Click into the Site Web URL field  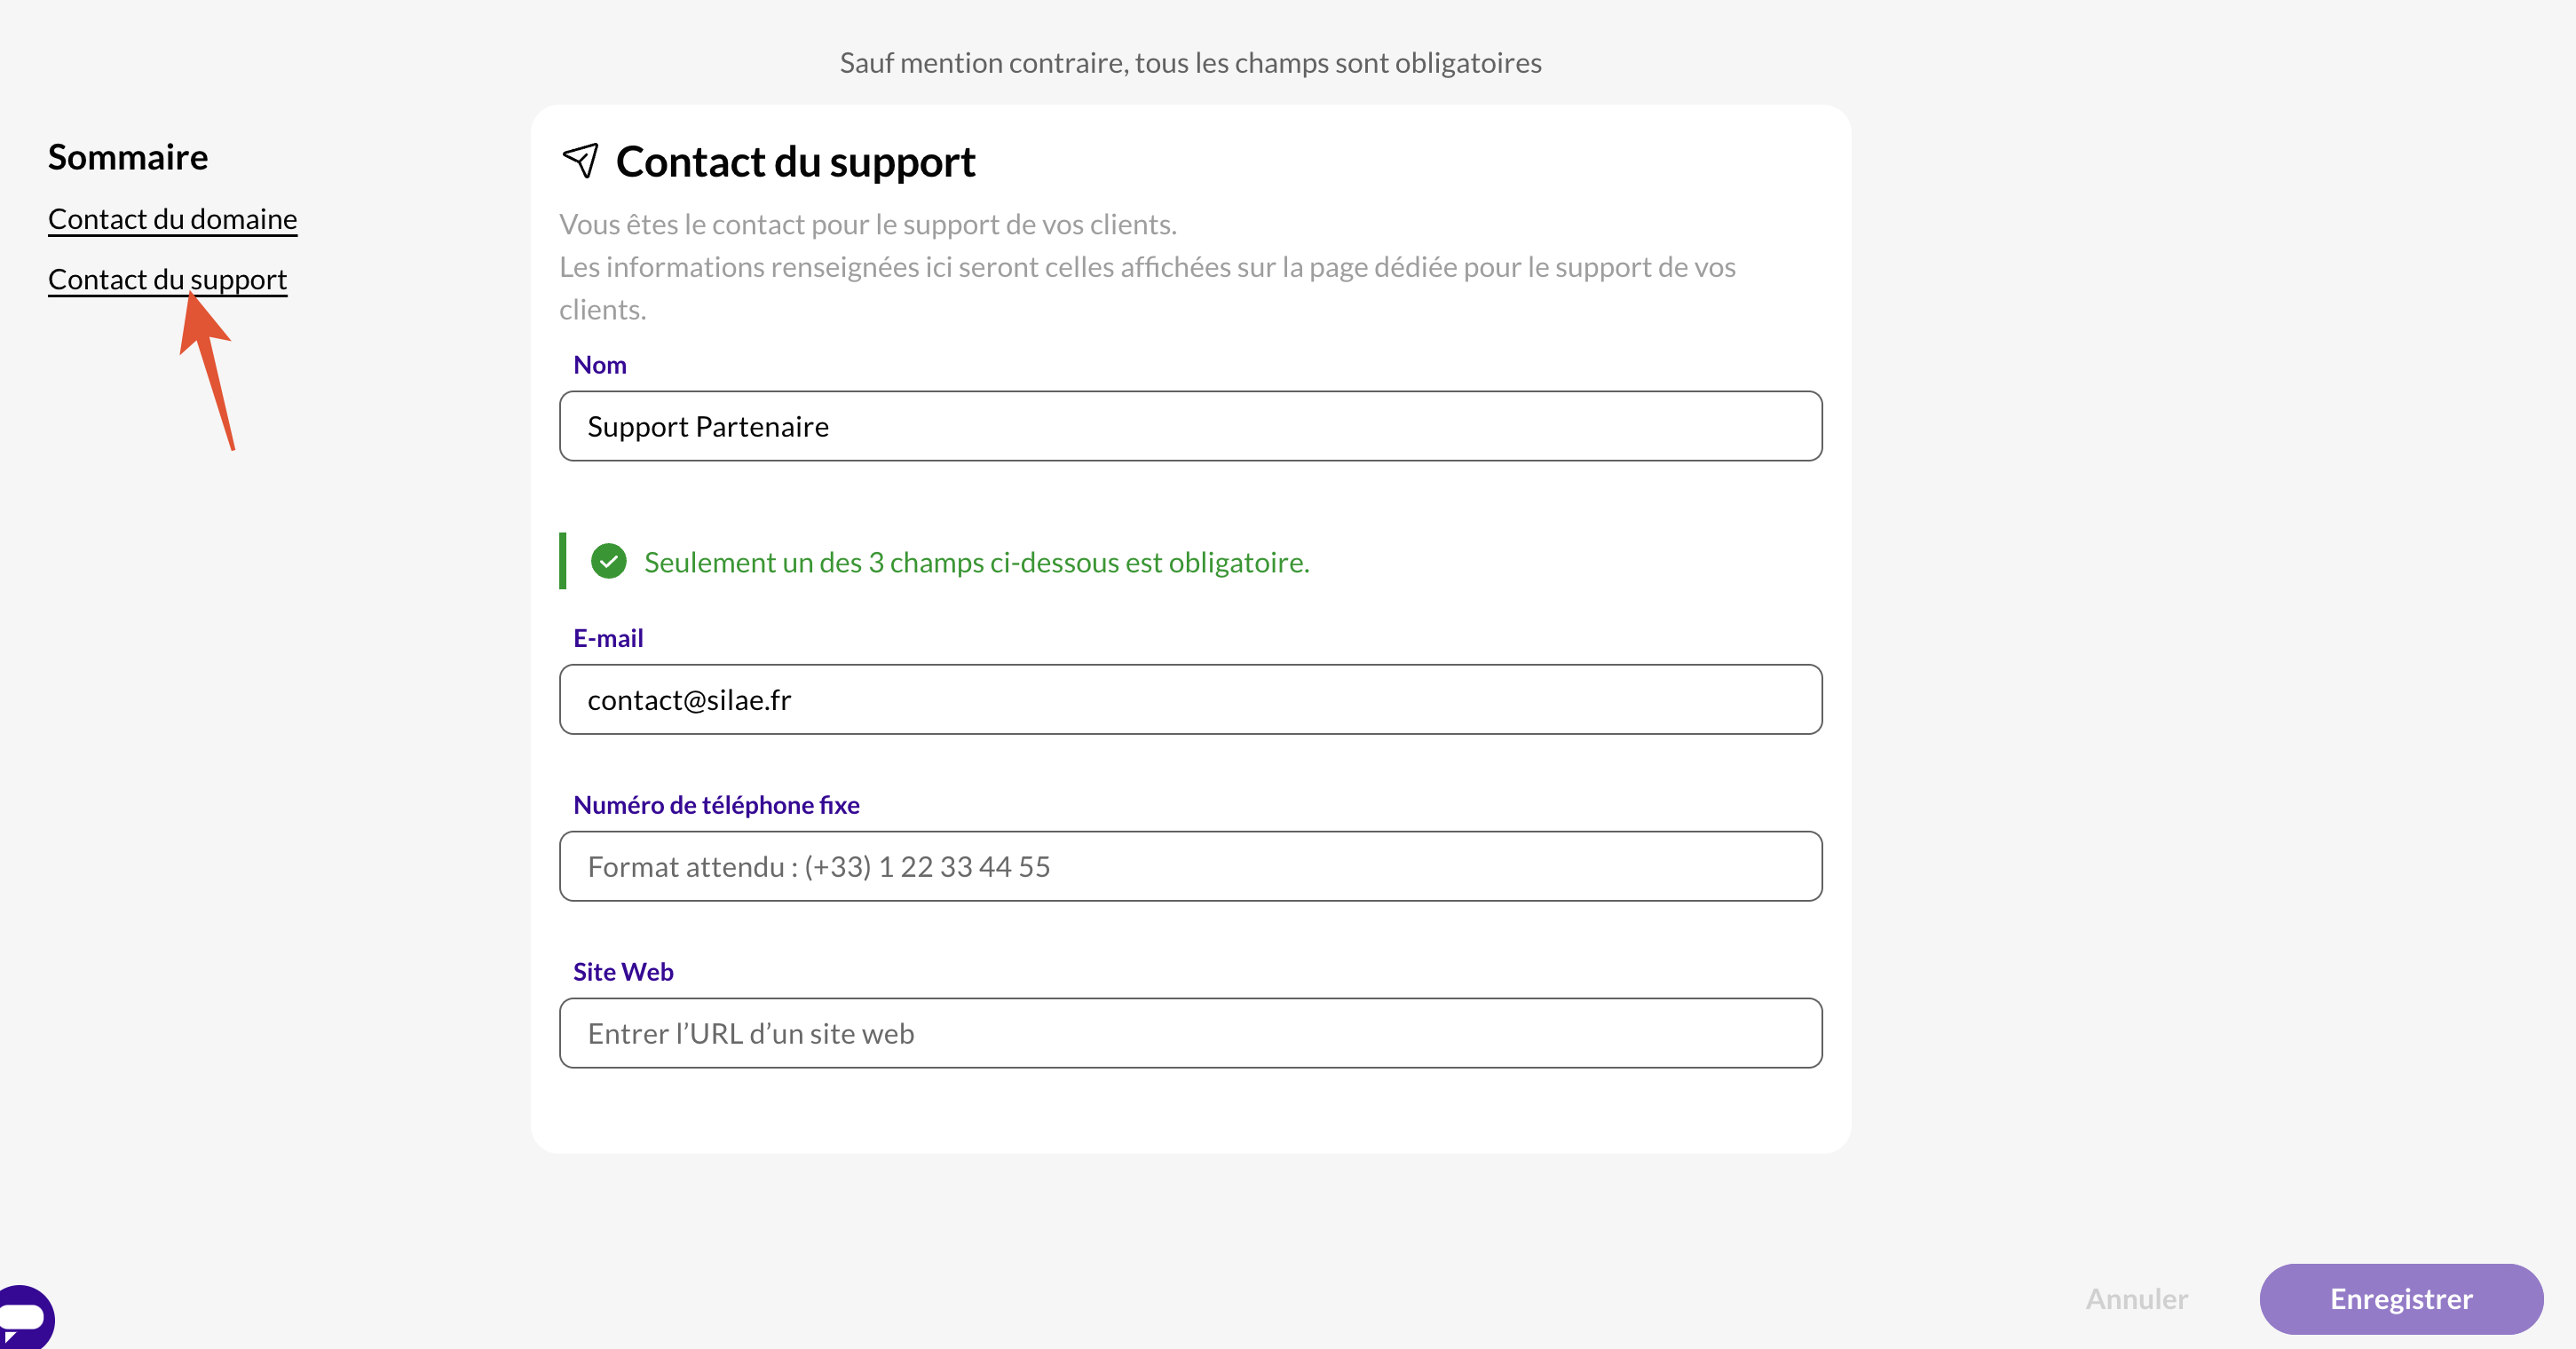1190,1033
